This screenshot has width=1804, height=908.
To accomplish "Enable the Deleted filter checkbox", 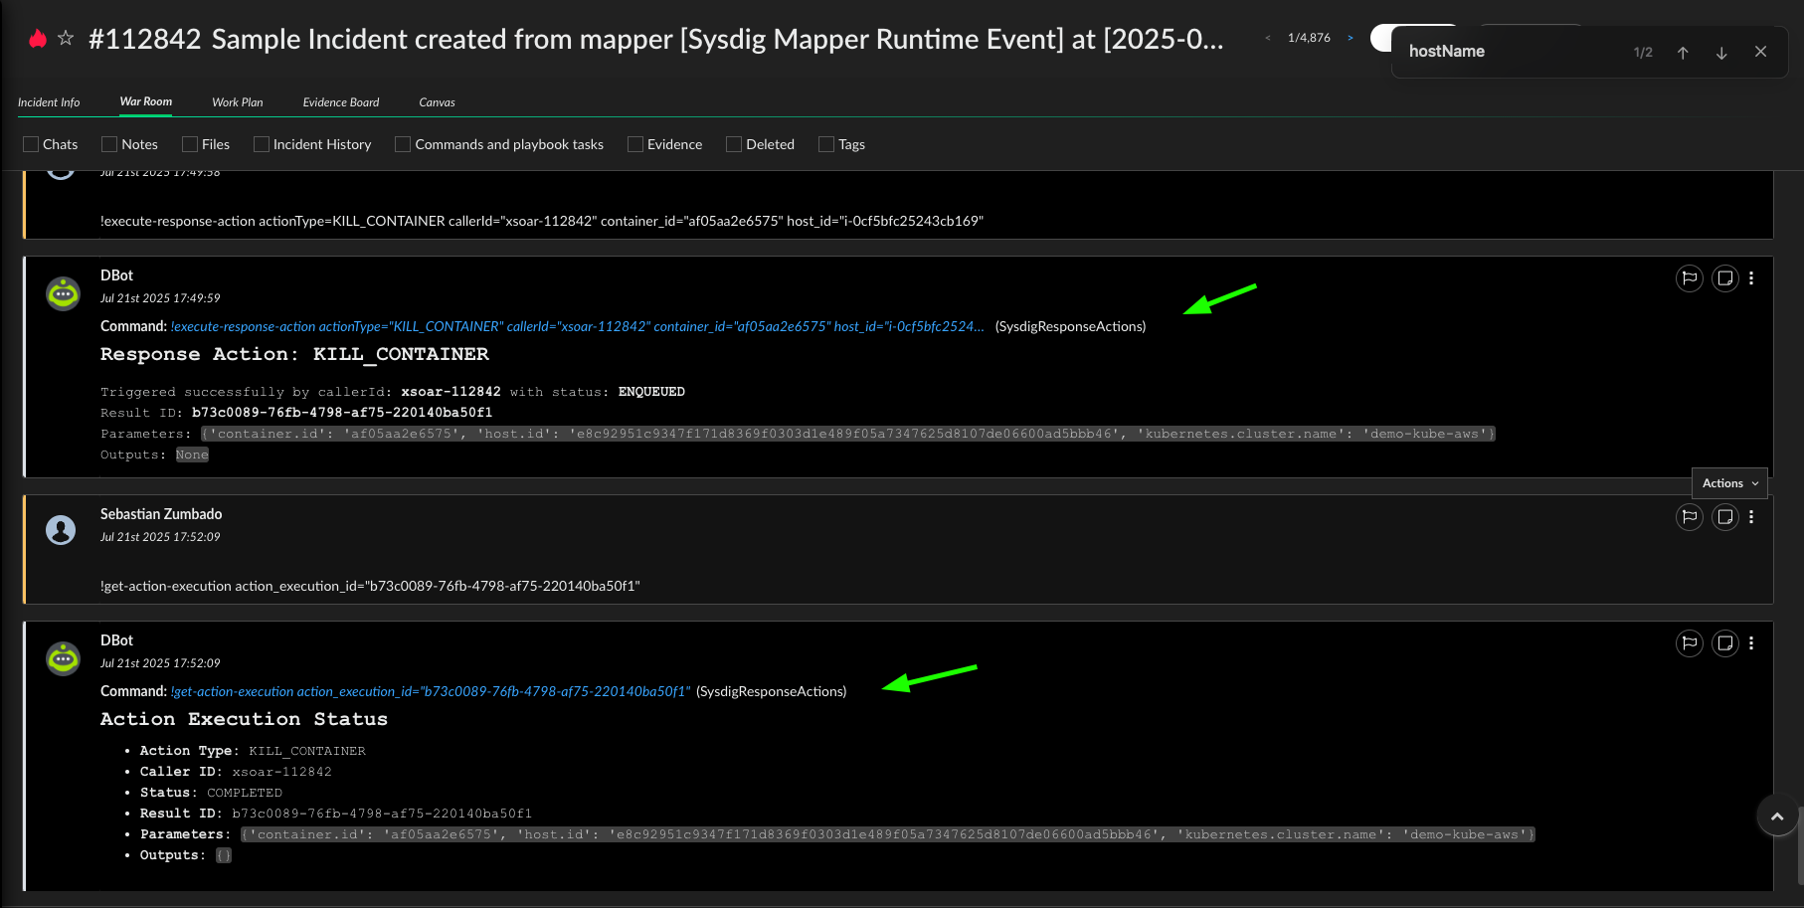I will click(x=734, y=144).
